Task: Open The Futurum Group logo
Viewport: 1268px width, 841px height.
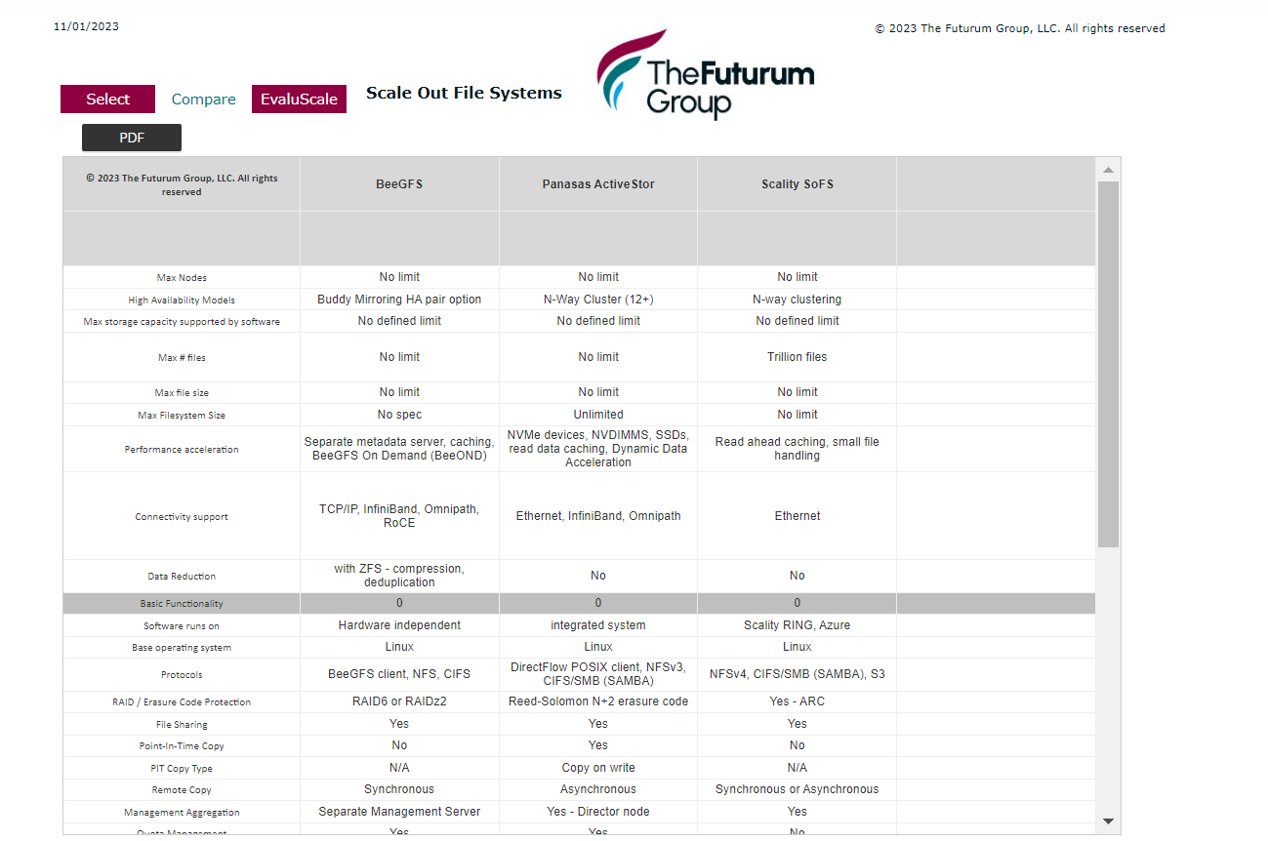Action: [x=705, y=74]
